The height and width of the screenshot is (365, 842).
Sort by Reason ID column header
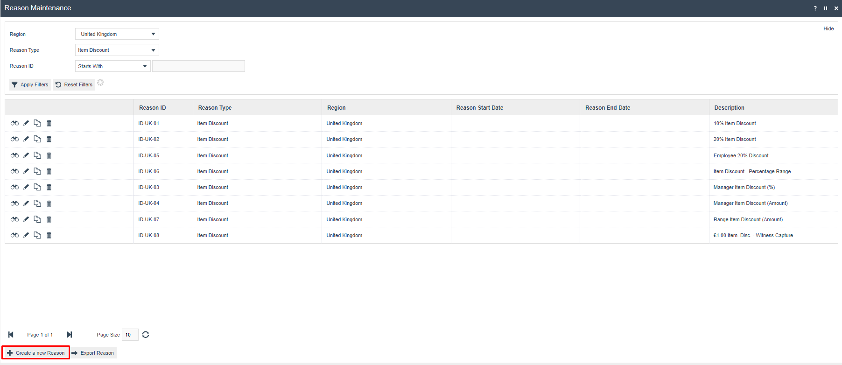point(163,107)
